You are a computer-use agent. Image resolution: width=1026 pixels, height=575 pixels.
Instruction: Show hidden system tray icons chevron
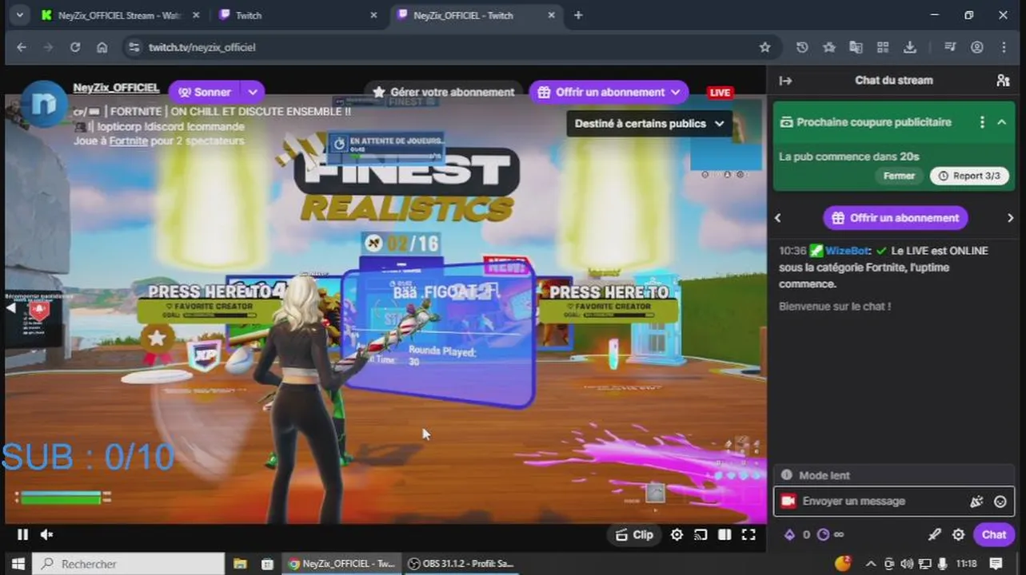871,564
